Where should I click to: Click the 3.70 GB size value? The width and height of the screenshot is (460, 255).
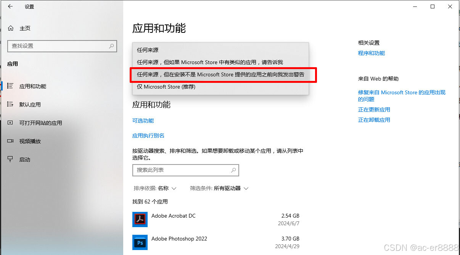click(290, 239)
